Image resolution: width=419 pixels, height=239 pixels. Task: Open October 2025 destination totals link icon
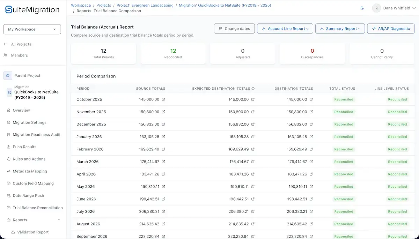coord(311,99)
